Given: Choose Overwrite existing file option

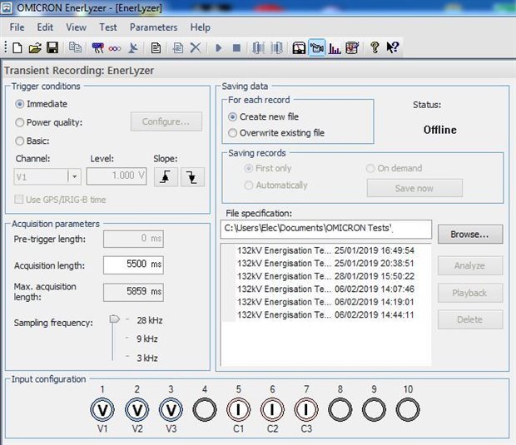Looking at the screenshot, I should tap(233, 133).
